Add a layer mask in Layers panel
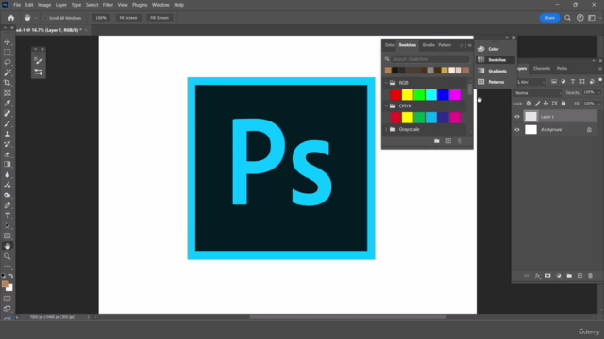Viewport: 604px width, 339px height. (547, 276)
